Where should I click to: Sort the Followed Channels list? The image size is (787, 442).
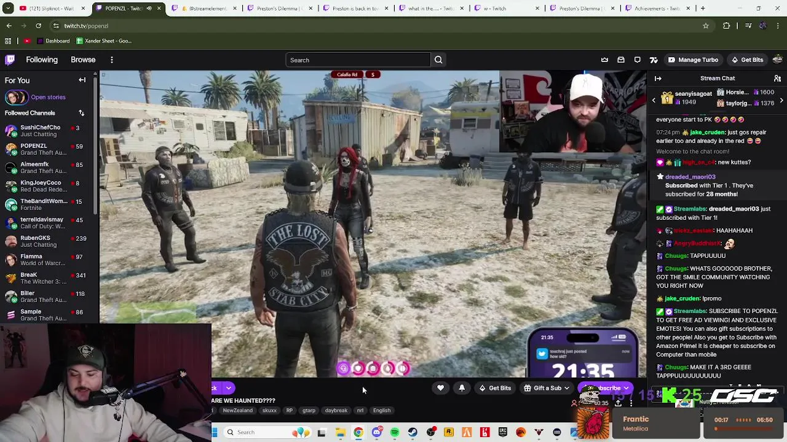tap(81, 113)
